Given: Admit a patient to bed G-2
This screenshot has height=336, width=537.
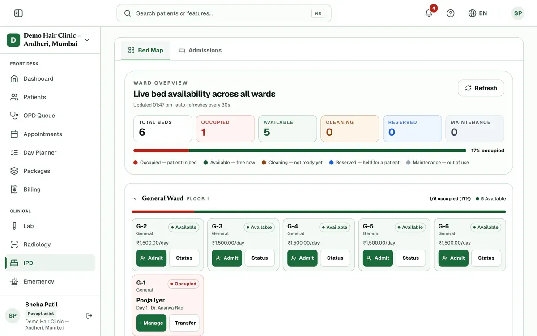Looking at the screenshot, I should coord(152,258).
